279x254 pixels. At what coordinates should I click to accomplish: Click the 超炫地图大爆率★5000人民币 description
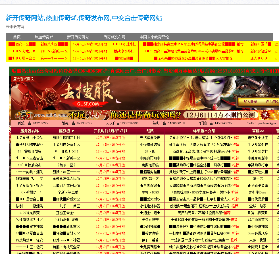[x=204, y=179]
